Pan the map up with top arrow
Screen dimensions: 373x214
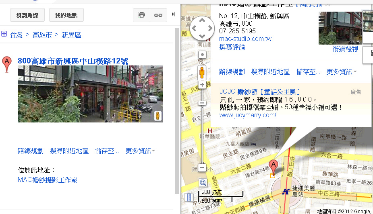pyautogui.click(x=202, y=20)
